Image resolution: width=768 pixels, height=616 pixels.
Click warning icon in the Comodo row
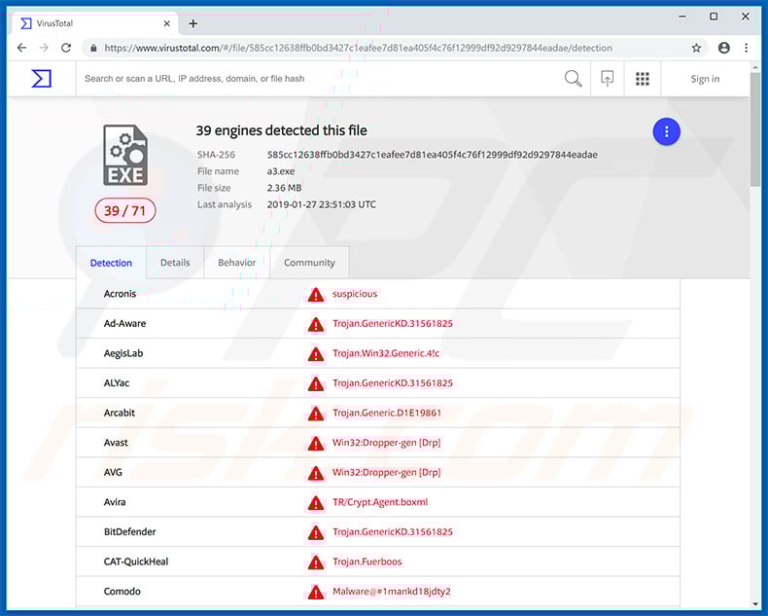[x=316, y=592]
